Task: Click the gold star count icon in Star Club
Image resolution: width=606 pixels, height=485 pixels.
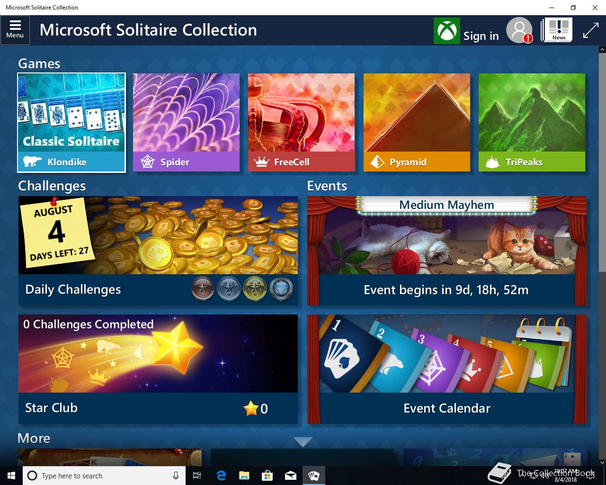Action: pos(250,408)
